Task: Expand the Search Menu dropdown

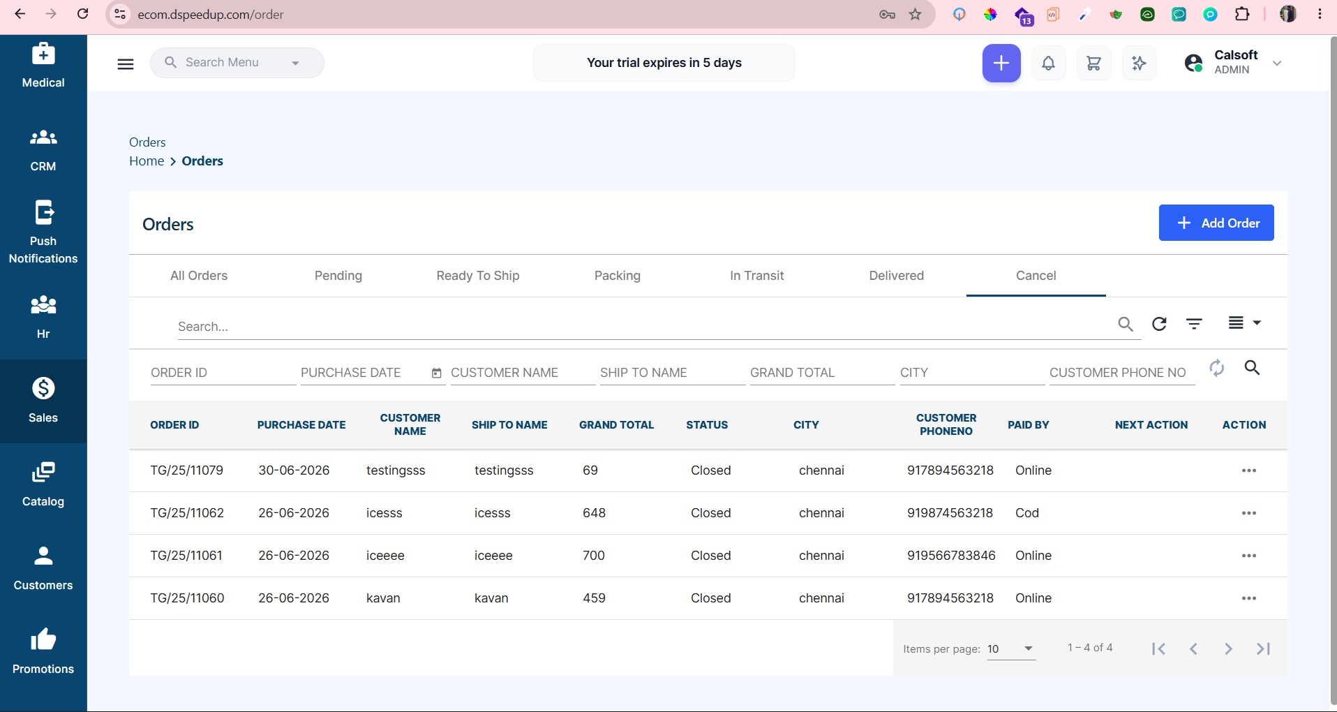Action: [x=296, y=63]
